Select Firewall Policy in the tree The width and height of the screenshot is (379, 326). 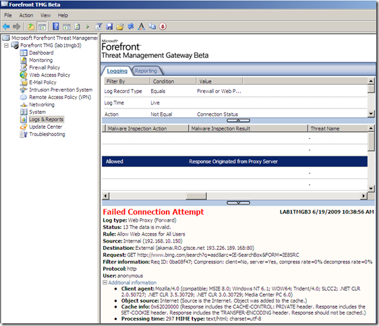coord(45,67)
